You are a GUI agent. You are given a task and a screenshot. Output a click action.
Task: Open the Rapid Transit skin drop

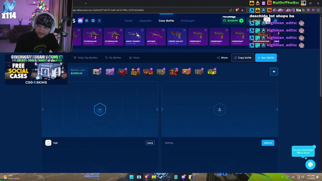[134, 37]
